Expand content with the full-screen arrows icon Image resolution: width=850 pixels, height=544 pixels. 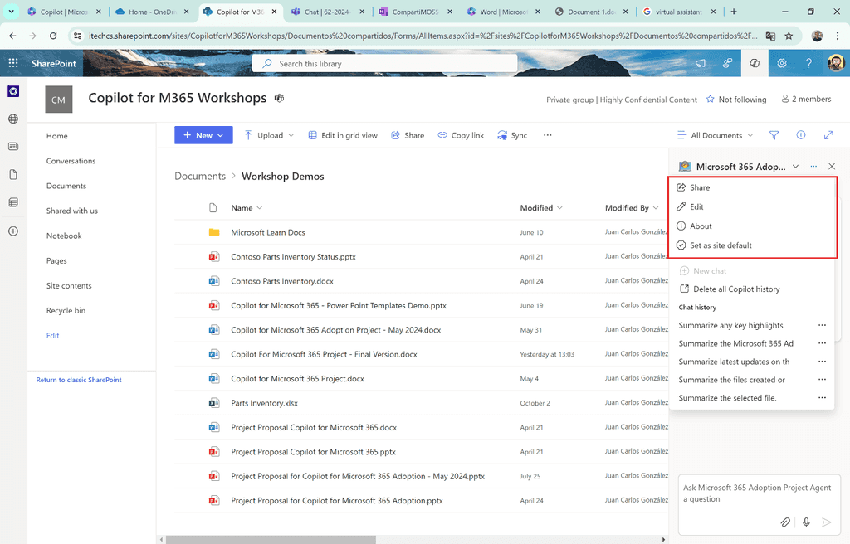pyautogui.click(x=828, y=135)
